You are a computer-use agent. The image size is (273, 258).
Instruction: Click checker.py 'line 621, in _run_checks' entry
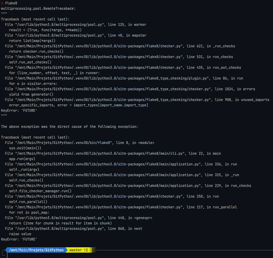pos(120,46)
